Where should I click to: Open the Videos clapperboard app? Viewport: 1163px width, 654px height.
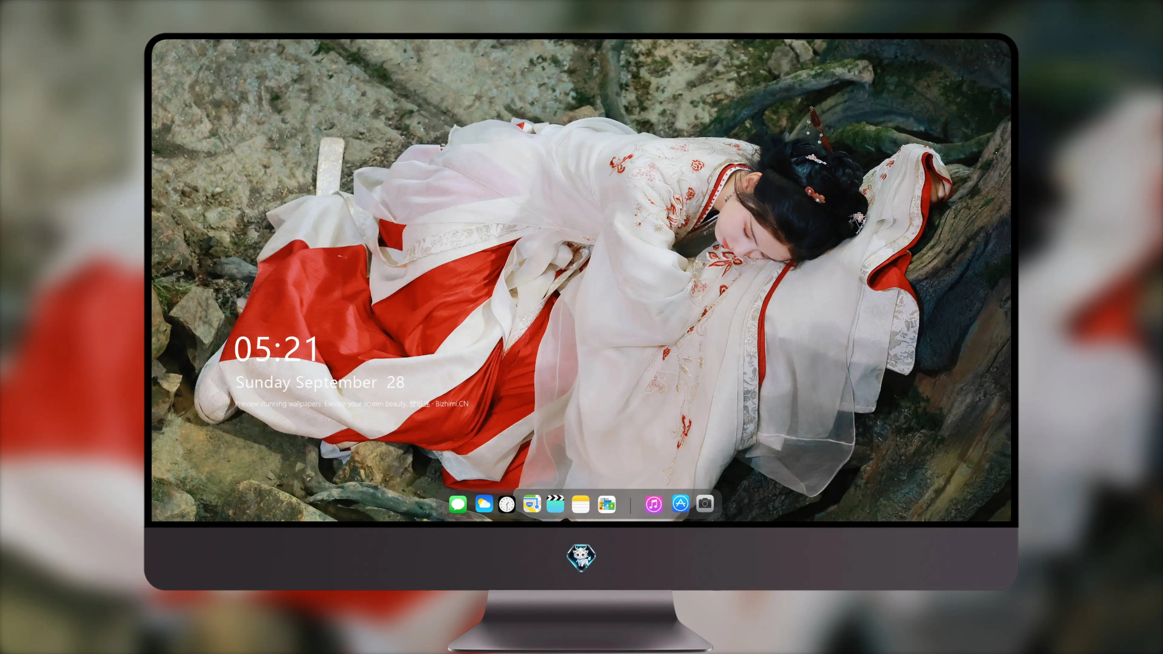555,504
